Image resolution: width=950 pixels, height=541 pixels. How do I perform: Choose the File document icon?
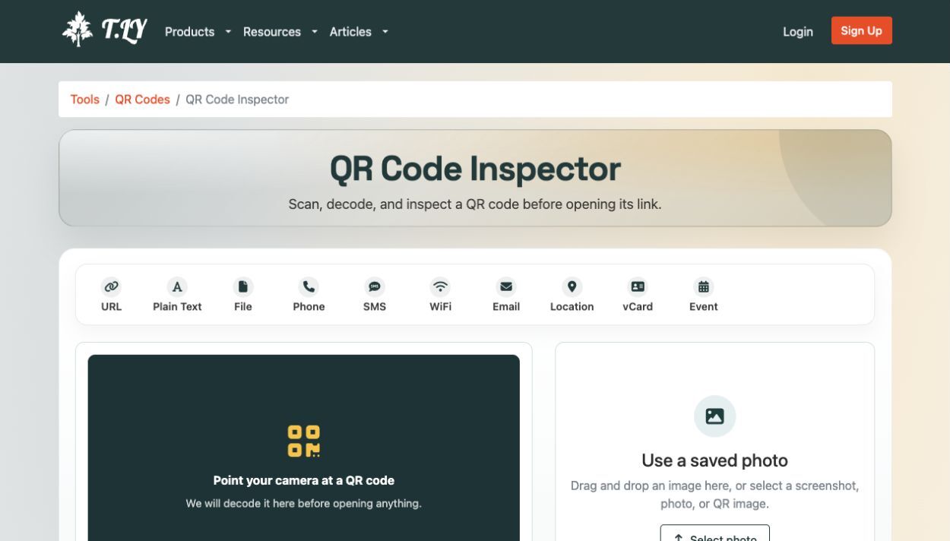[x=243, y=286]
